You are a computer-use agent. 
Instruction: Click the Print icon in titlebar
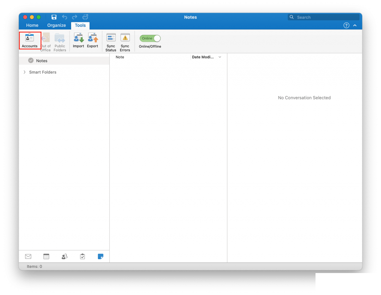[85, 17]
